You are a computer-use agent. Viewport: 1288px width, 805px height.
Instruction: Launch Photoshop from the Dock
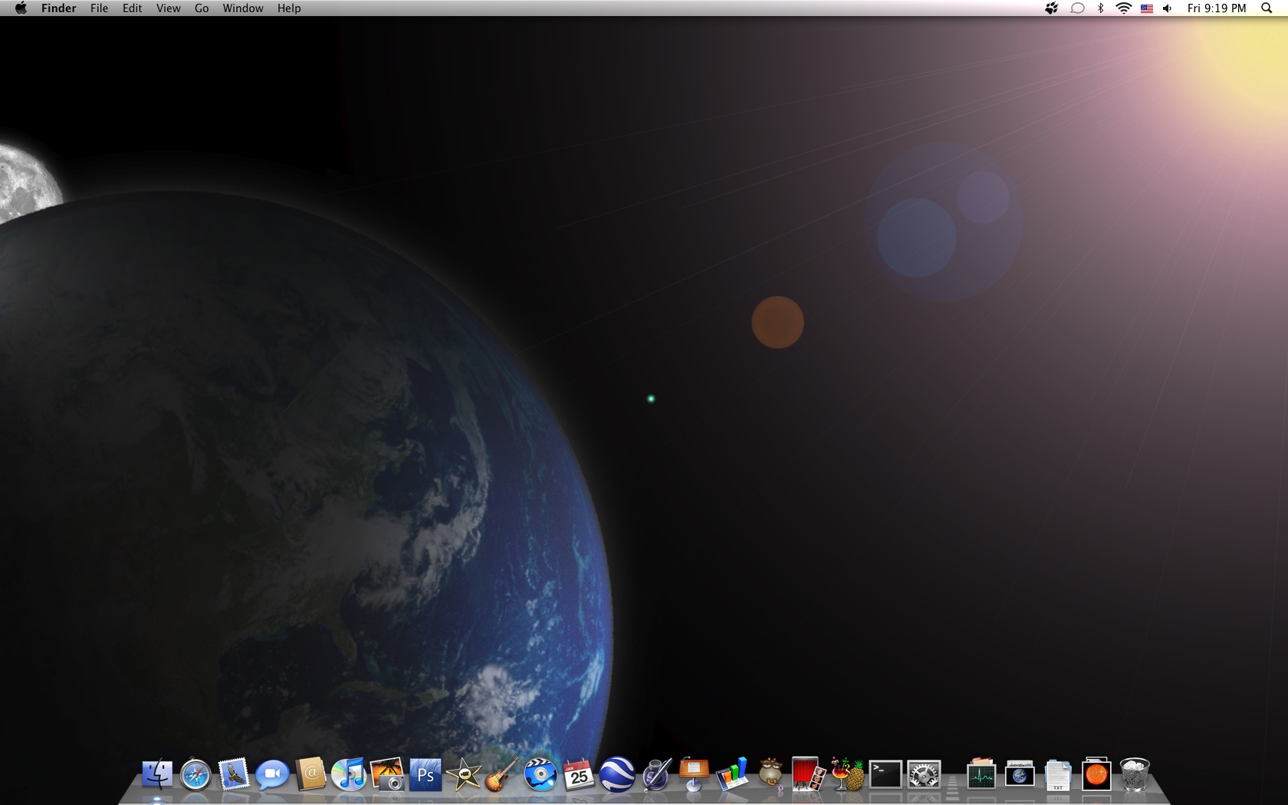426,774
